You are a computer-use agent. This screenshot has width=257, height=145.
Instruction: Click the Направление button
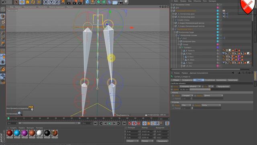coord(223,87)
